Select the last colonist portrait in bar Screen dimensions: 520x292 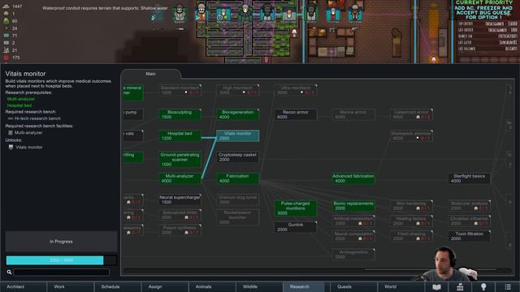coord(355,13)
